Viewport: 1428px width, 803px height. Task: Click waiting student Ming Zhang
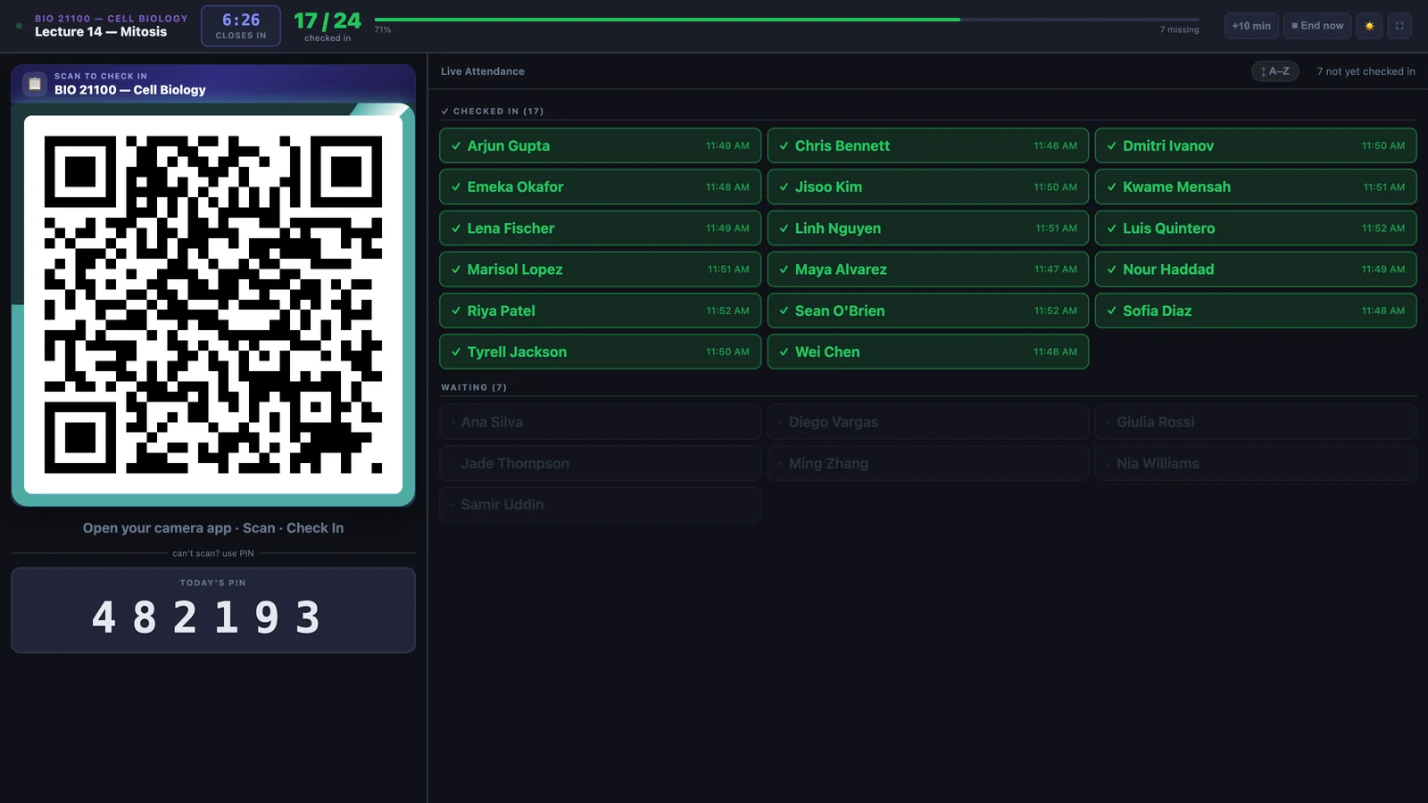coord(928,463)
